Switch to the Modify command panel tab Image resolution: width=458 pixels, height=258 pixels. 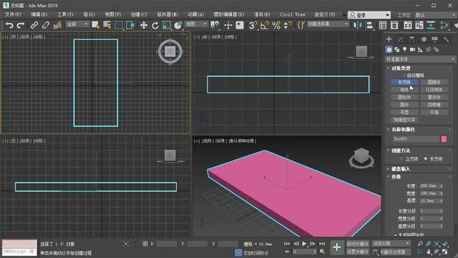tap(400, 39)
